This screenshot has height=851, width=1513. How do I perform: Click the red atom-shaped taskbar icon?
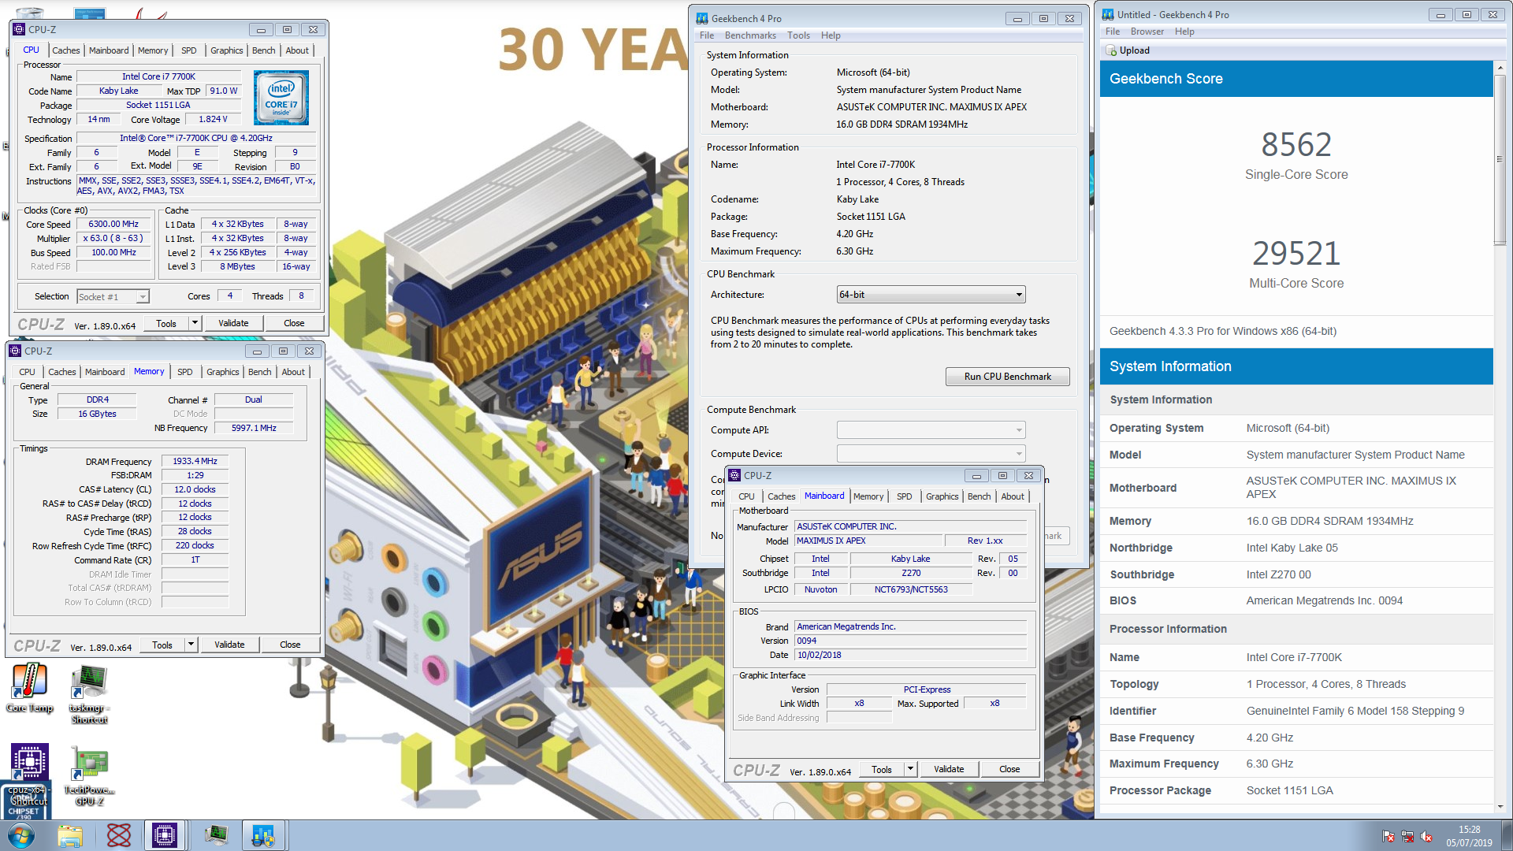[x=119, y=835]
